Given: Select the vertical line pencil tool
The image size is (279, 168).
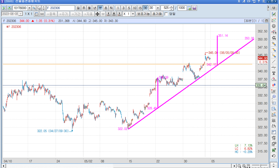Looking at the screenshot, I should tap(274, 56).
